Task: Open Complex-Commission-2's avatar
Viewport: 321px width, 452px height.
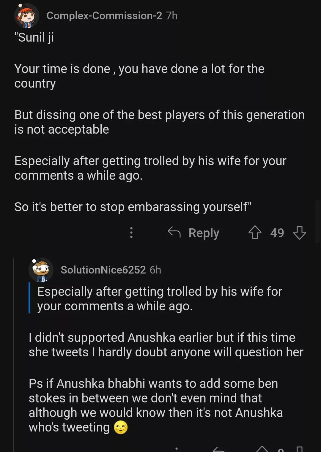Action: click(x=27, y=16)
